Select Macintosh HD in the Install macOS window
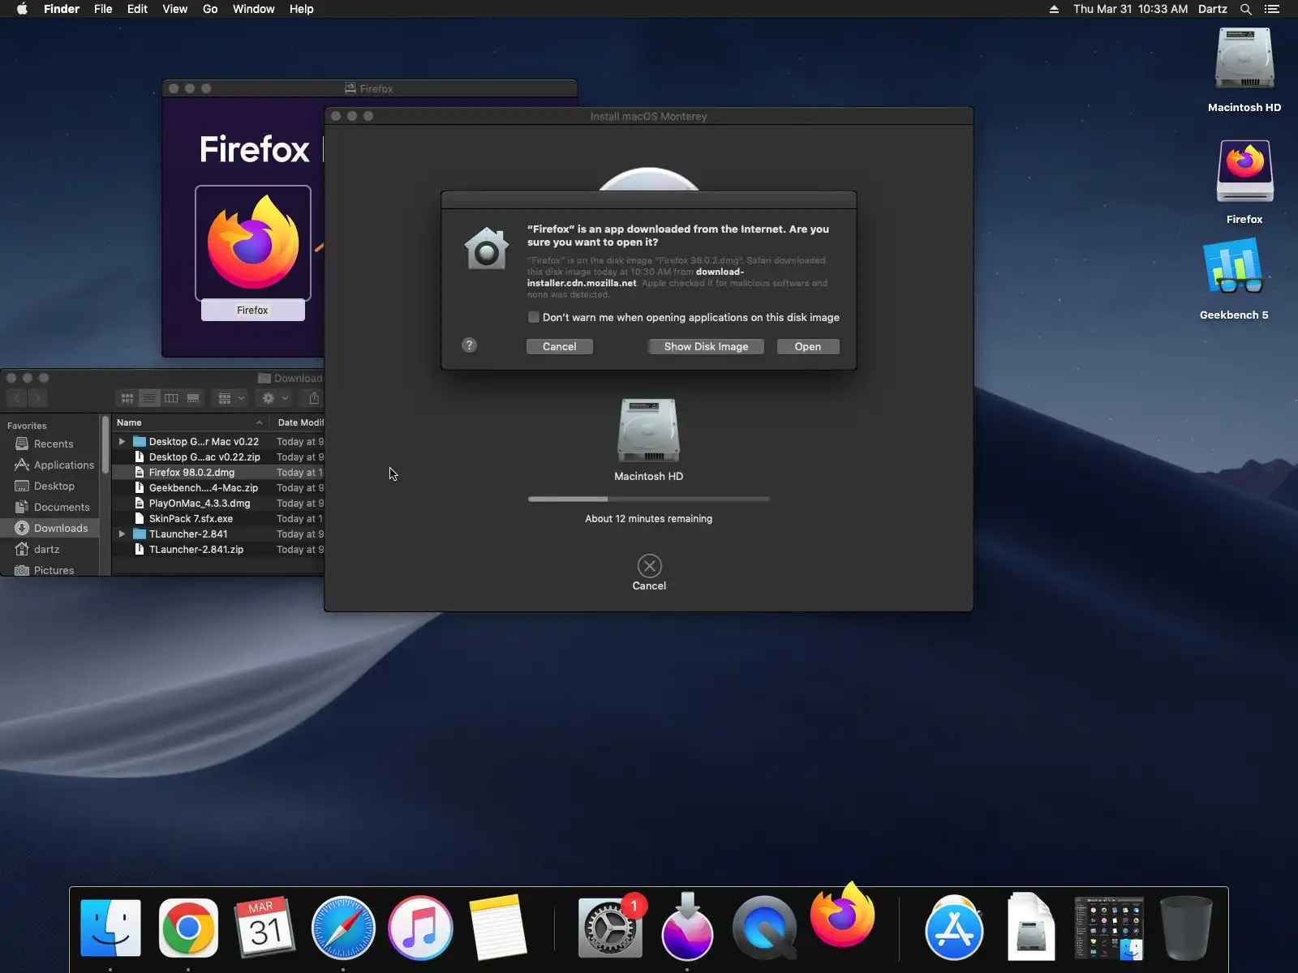Image resolution: width=1298 pixels, height=973 pixels. (x=648, y=431)
